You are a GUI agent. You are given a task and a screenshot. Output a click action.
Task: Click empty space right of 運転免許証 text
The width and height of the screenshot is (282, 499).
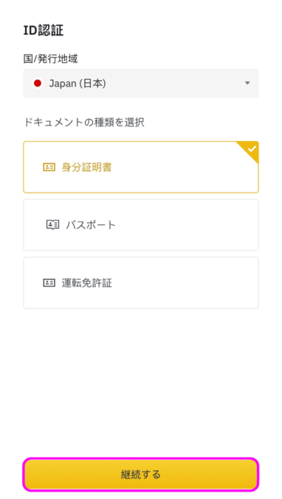pyautogui.click(x=185, y=283)
